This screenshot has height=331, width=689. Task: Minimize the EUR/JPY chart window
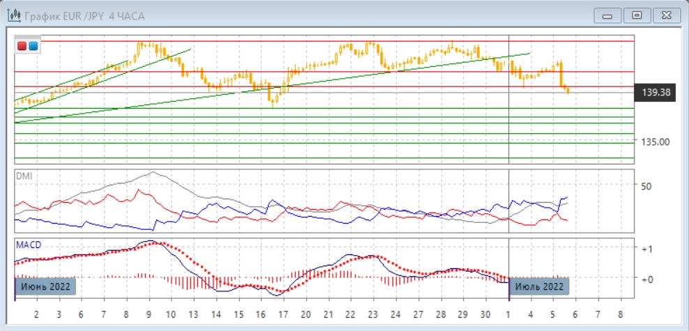pyautogui.click(x=607, y=15)
